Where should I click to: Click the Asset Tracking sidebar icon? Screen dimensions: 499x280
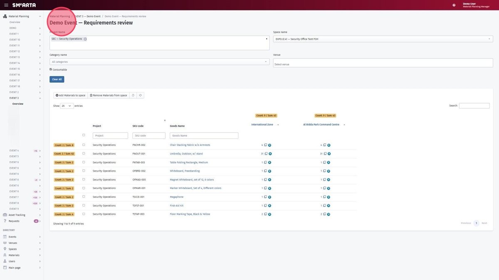(5, 215)
